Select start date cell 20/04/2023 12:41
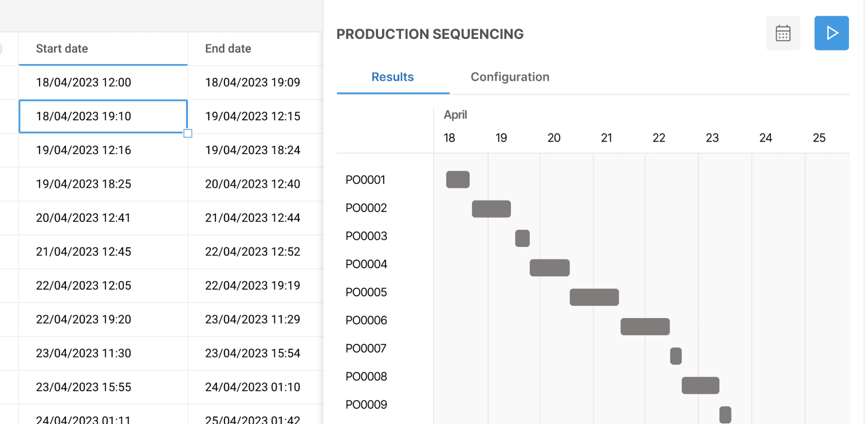Image resolution: width=865 pixels, height=424 pixels. [x=103, y=218]
